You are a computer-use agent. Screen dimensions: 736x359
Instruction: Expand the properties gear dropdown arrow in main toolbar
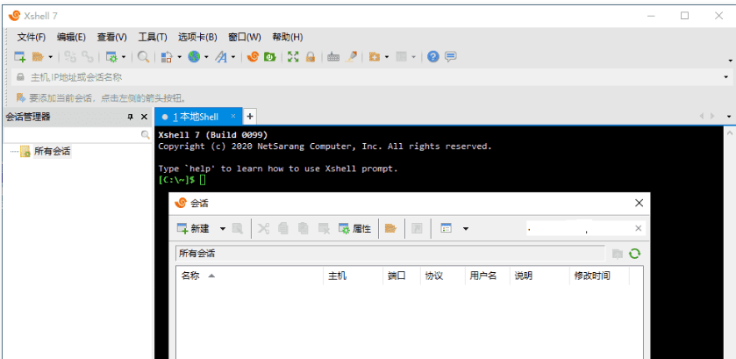(x=124, y=57)
